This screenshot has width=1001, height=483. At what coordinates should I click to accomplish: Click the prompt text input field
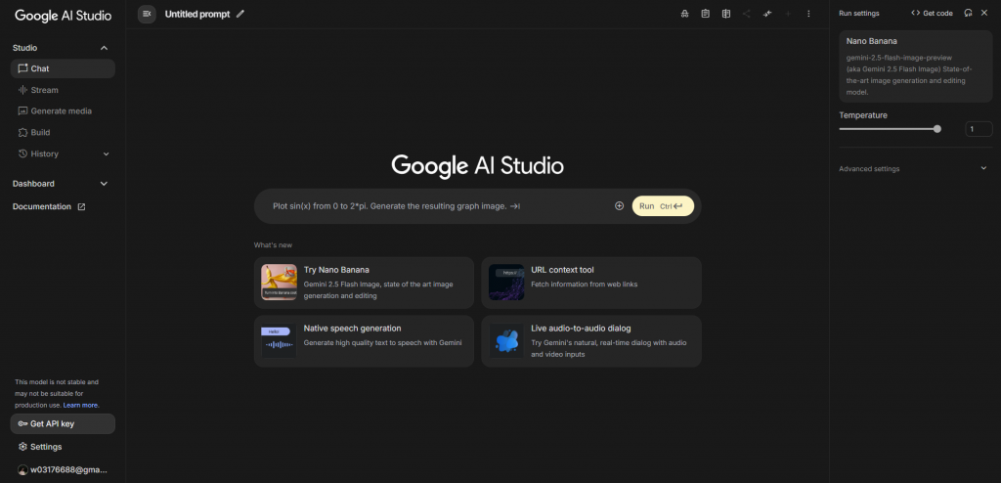coord(437,205)
